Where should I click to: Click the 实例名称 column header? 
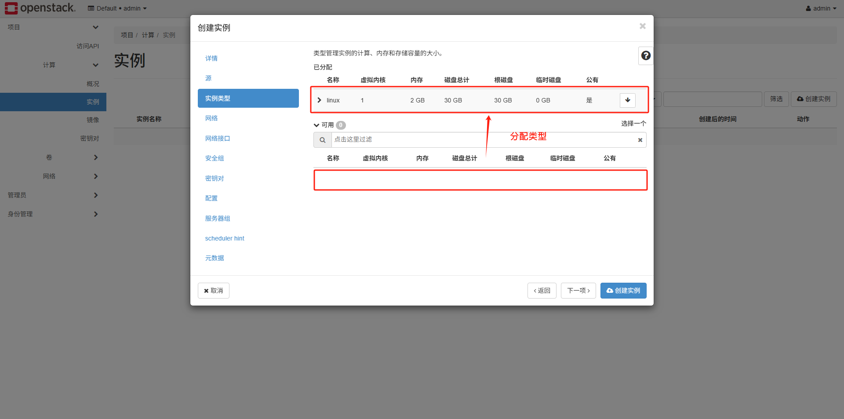149,119
